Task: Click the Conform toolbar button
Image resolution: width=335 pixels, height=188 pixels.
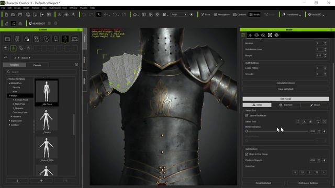Action: tap(239, 15)
